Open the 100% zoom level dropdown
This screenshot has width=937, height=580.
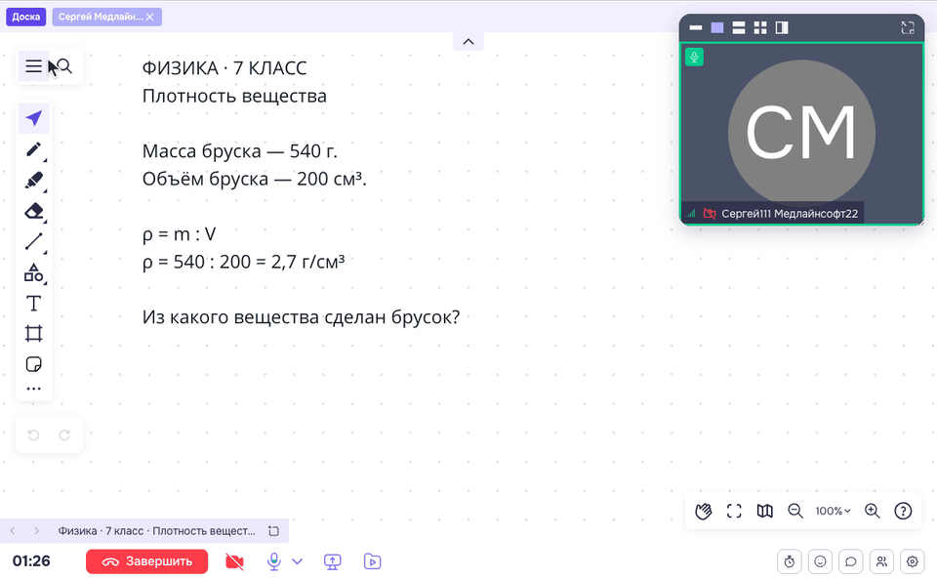(833, 512)
